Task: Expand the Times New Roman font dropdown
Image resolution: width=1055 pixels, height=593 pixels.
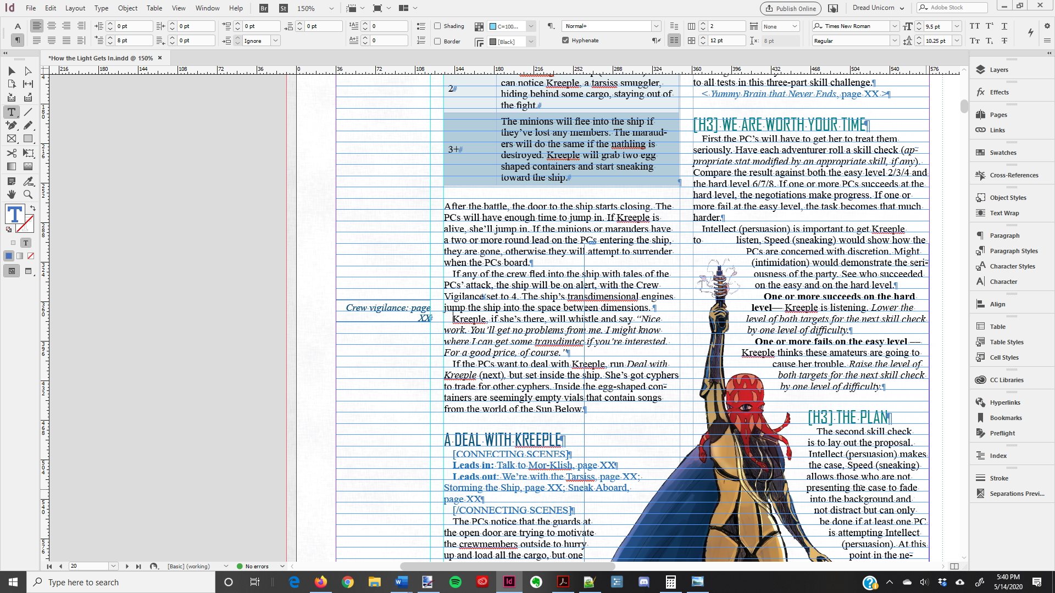Action: [895, 26]
